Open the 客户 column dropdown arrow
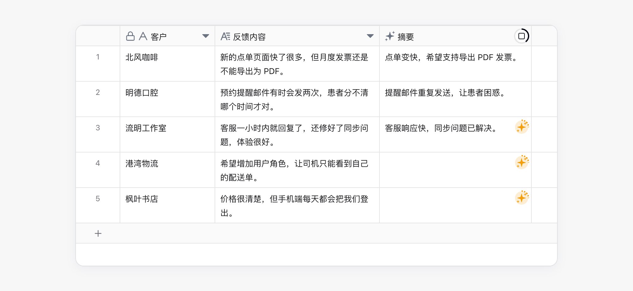This screenshot has width=633, height=291. pyautogui.click(x=206, y=36)
